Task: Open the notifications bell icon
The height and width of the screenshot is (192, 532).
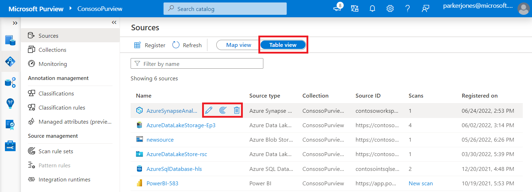Action: (x=372, y=8)
